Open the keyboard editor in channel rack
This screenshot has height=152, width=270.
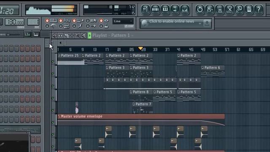coord(36,35)
